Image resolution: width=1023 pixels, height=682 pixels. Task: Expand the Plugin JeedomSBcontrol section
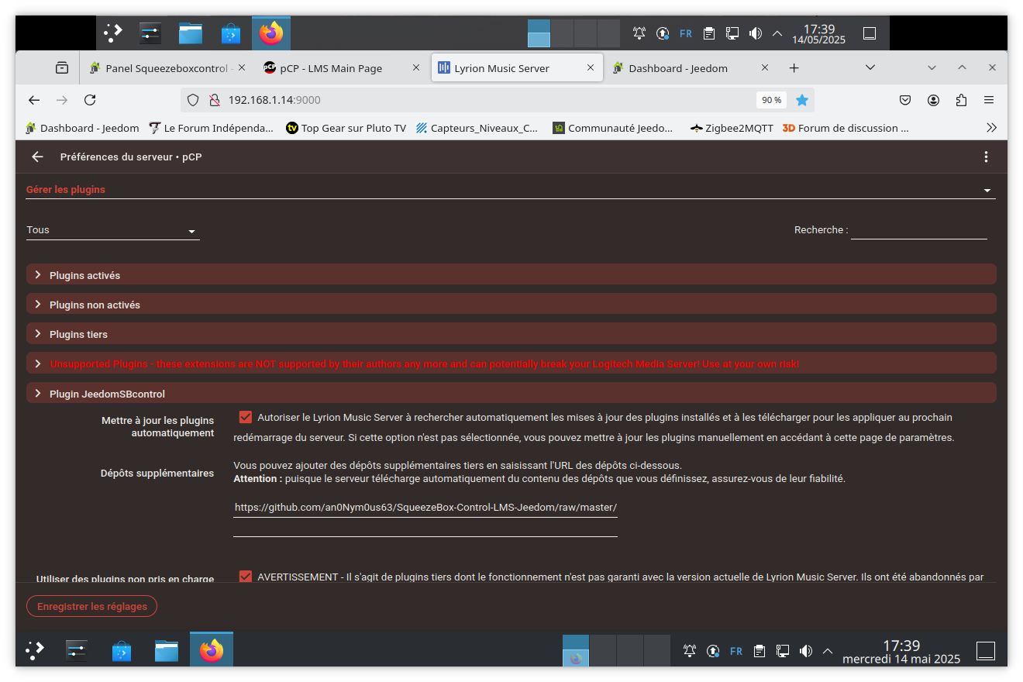511,394
